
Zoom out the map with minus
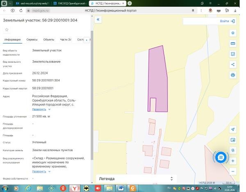pos(233,171)
